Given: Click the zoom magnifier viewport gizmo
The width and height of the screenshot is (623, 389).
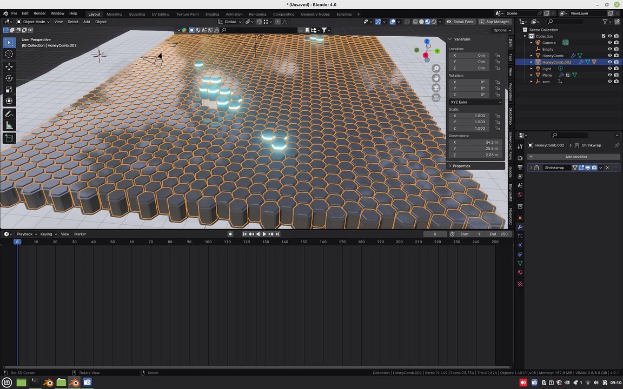Looking at the screenshot, I should tap(436, 68).
